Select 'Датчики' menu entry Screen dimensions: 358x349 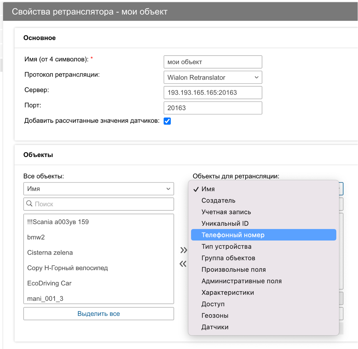(215, 327)
